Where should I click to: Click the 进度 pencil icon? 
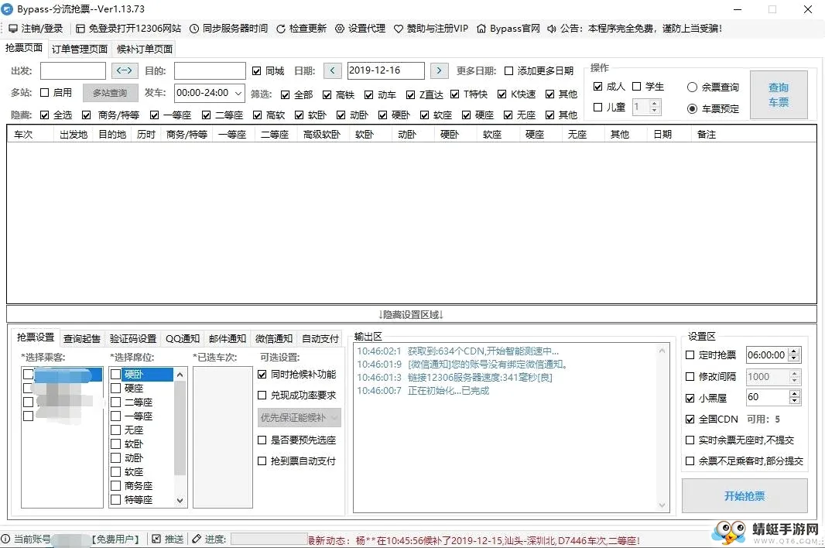click(197, 539)
